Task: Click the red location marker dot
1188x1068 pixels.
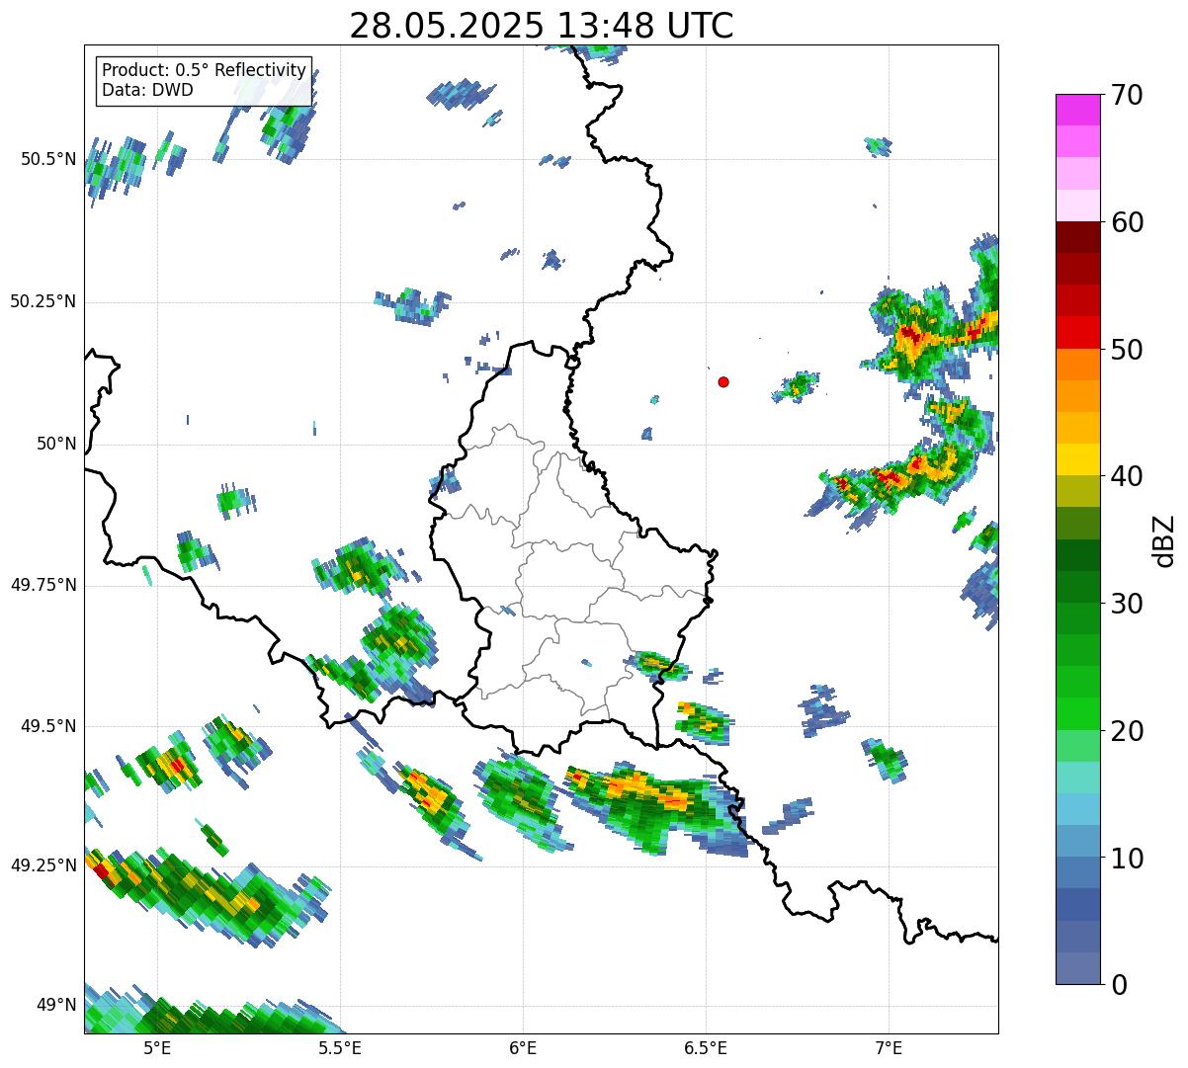Action: click(723, 381)
